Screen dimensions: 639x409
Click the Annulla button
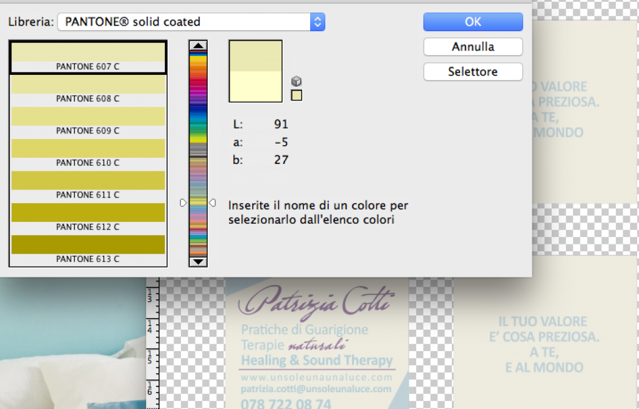473,47
